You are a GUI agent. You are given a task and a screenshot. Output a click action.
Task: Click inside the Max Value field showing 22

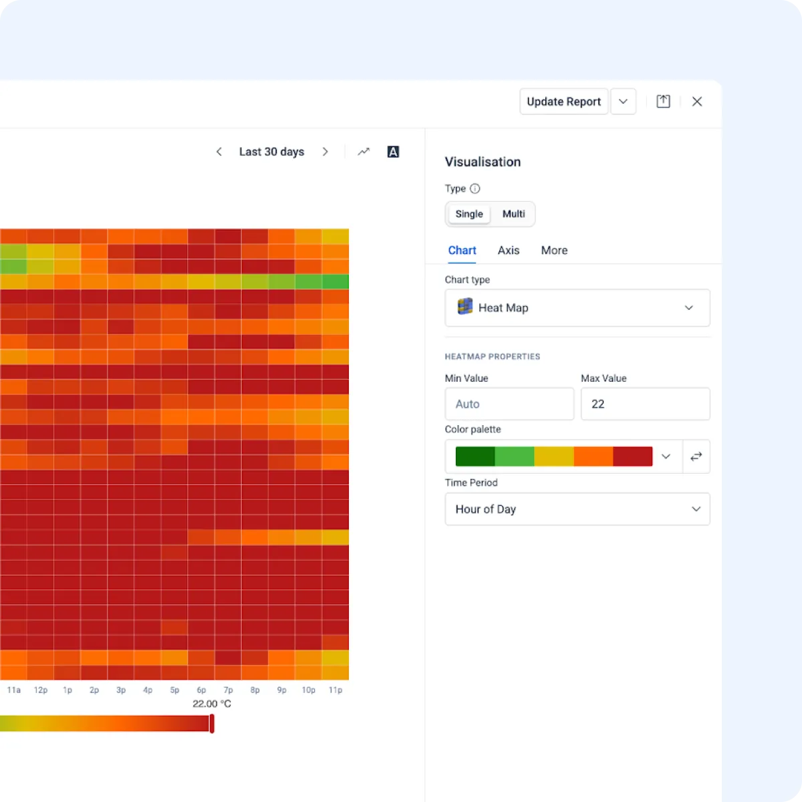coord(644,404)
